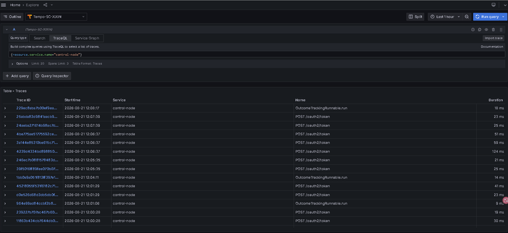Click the 2026-08-21 12:04:11 start time cell
Viewport: 508px width, 233px height.
click(x=82, y=178)
